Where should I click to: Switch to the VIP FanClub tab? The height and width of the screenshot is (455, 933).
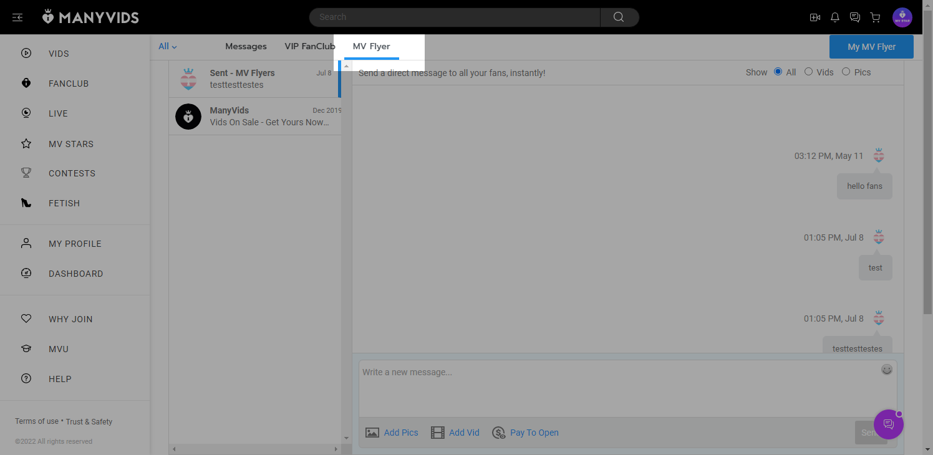point(310,47)
